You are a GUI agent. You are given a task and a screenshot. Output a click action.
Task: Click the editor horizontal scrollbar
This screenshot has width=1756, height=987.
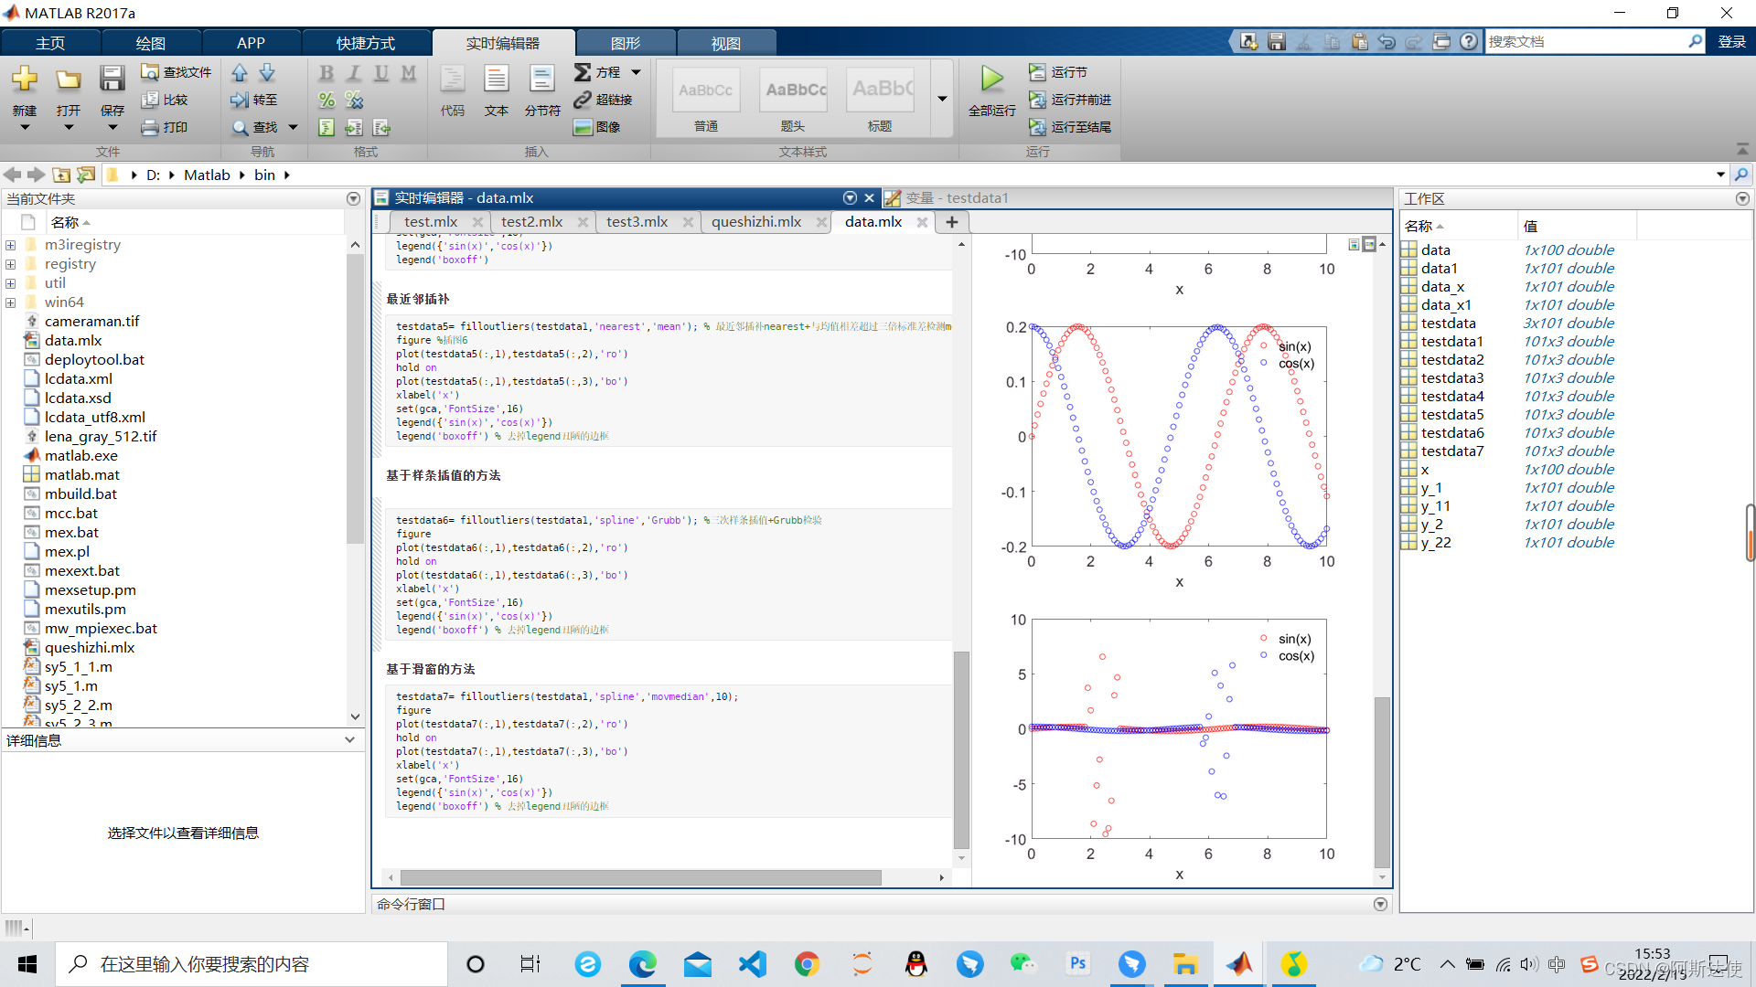click(x=640, y=877)
